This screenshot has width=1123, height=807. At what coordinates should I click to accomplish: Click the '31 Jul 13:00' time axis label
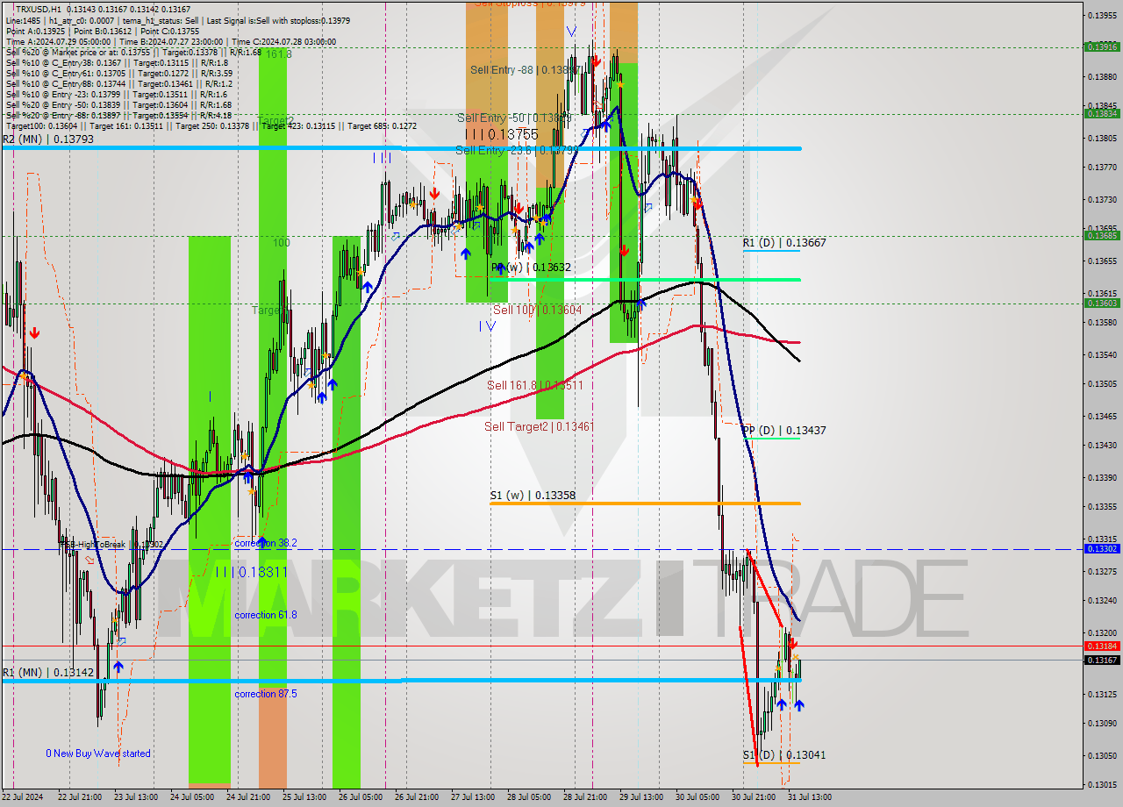pyautogui.click(x=810, y=797)
